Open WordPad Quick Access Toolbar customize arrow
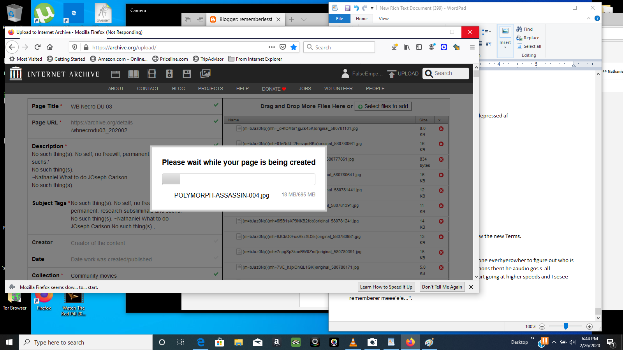The image size is (623, 350). pos(372,8)
